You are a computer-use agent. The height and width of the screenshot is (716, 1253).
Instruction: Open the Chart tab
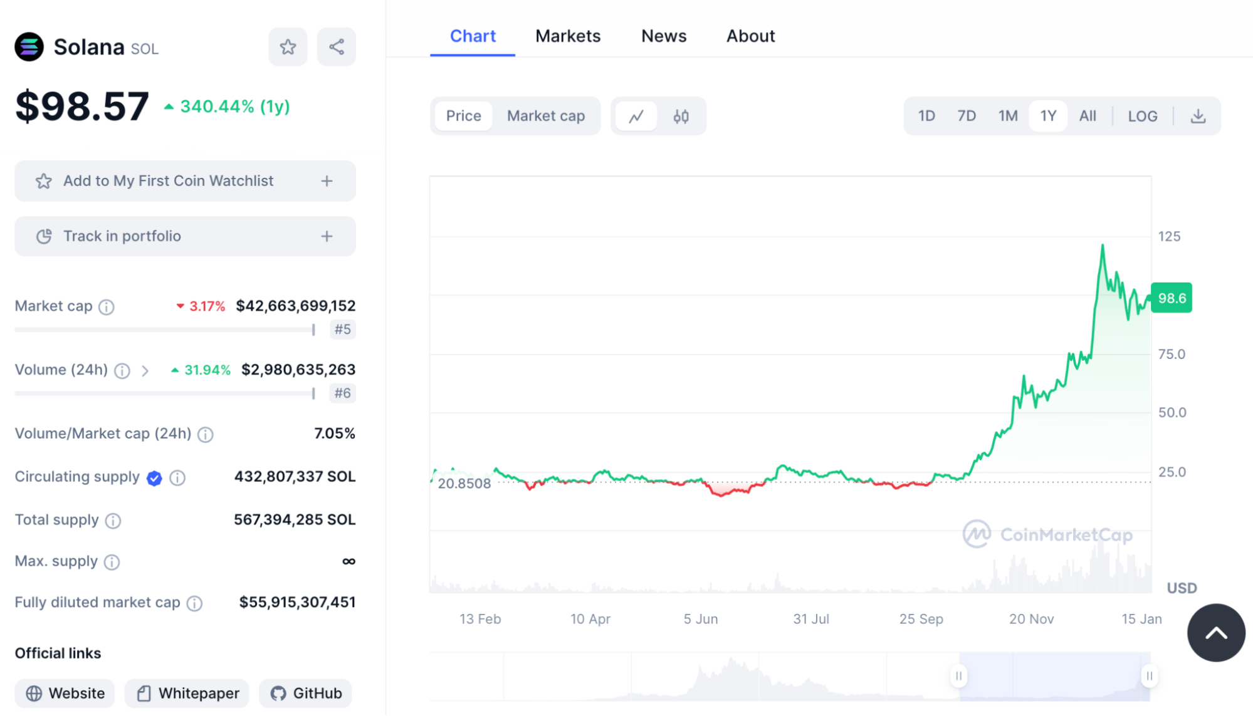(x=473, y=36)
